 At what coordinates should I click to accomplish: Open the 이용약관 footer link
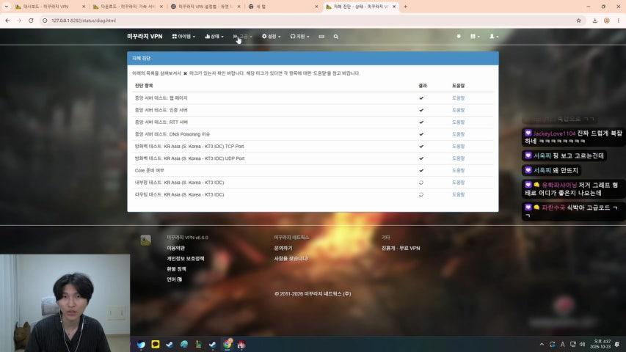pos(175,248)
